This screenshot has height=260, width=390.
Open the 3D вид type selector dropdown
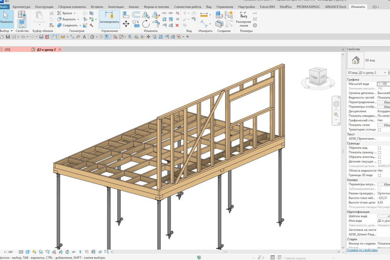(385, 72)
